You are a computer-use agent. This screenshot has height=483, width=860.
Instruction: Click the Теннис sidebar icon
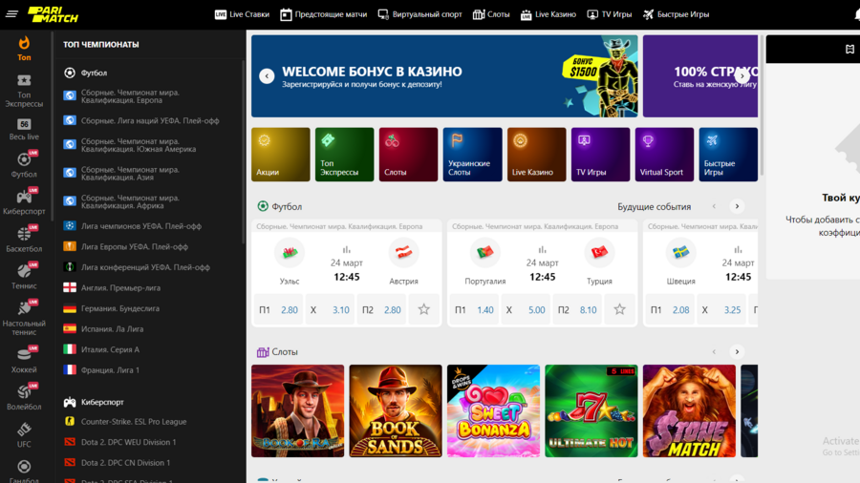tap(24, 276)
